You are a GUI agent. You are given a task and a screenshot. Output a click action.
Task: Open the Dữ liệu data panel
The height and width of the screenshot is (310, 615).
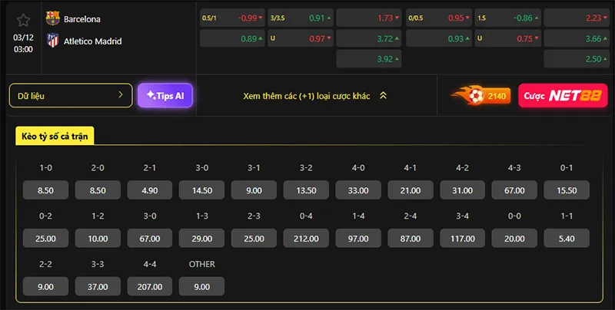pos(70,96)
